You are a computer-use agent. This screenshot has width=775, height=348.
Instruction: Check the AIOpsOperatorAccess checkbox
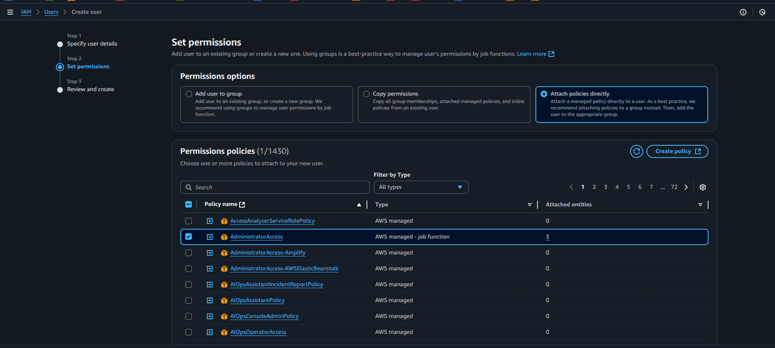click(x=189, y=333)
